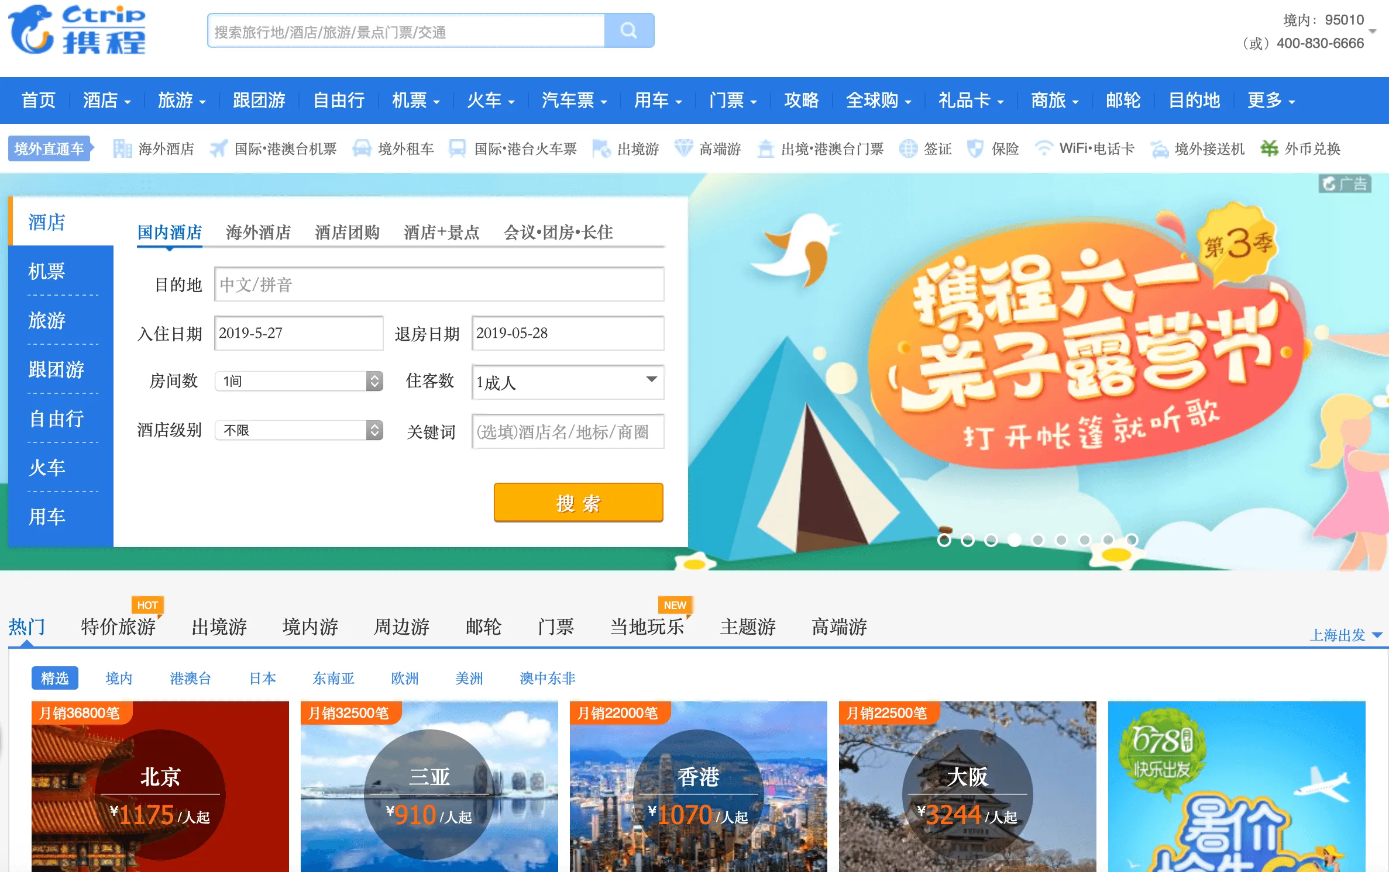The image size is (1389, 872).
Task: Click the orange 搜索 button
Action: tap(579, 503)
